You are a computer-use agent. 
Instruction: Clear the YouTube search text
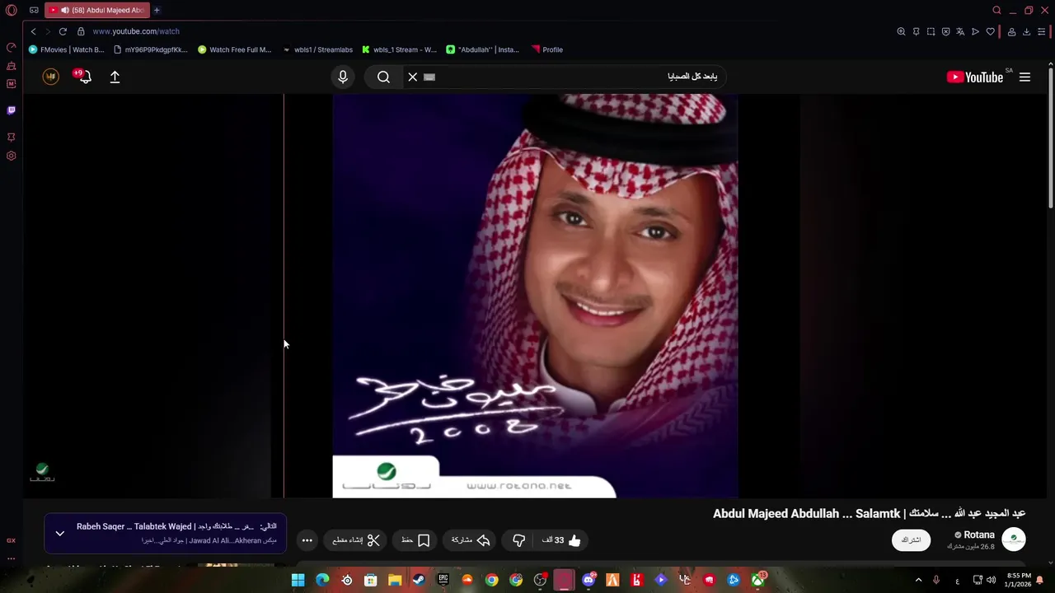413,77
